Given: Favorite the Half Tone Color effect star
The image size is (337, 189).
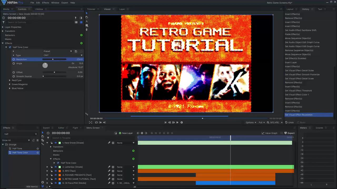Looking at the screenshot, I should point(38,153).
